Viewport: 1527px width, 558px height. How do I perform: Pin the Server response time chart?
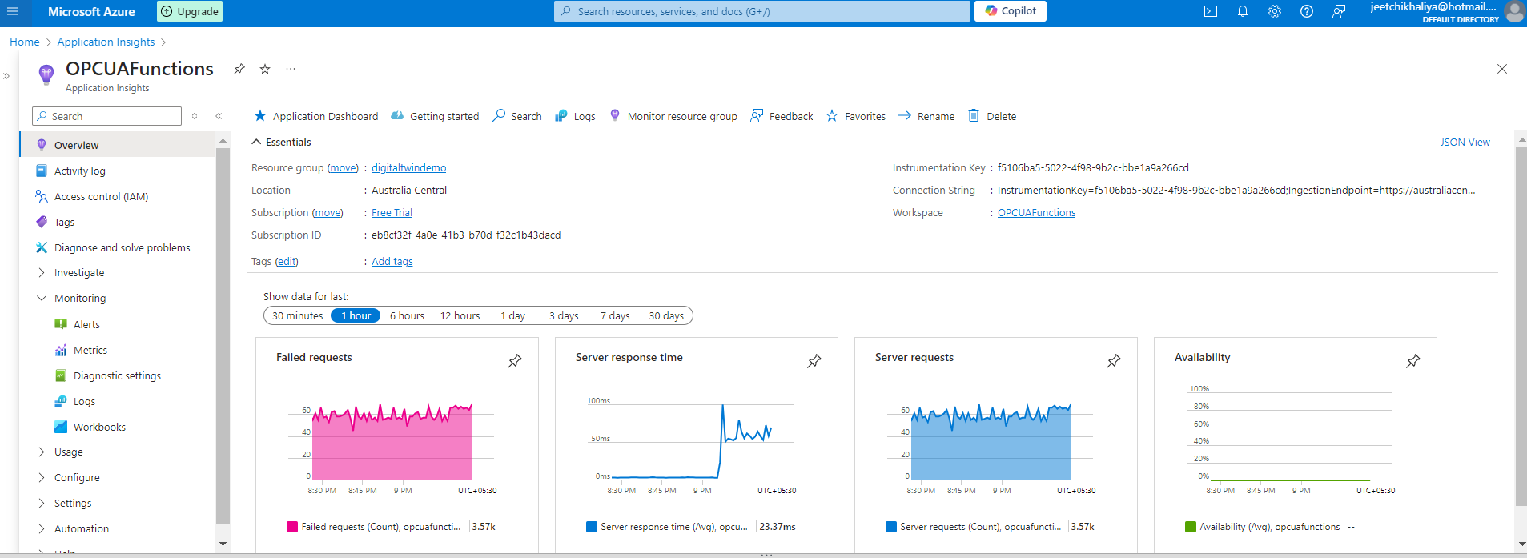click(x=814, y=361)
